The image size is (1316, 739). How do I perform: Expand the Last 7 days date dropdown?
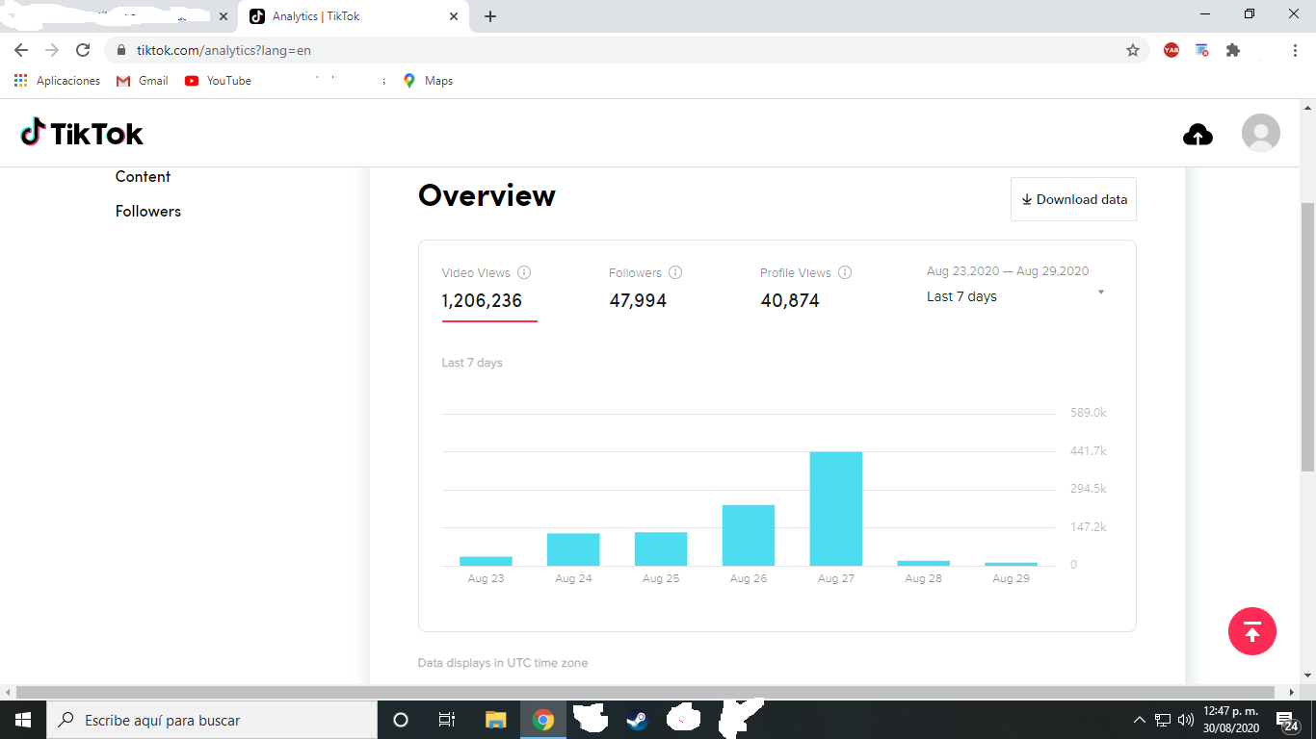pyautogui.click(x=1015, y=296)
